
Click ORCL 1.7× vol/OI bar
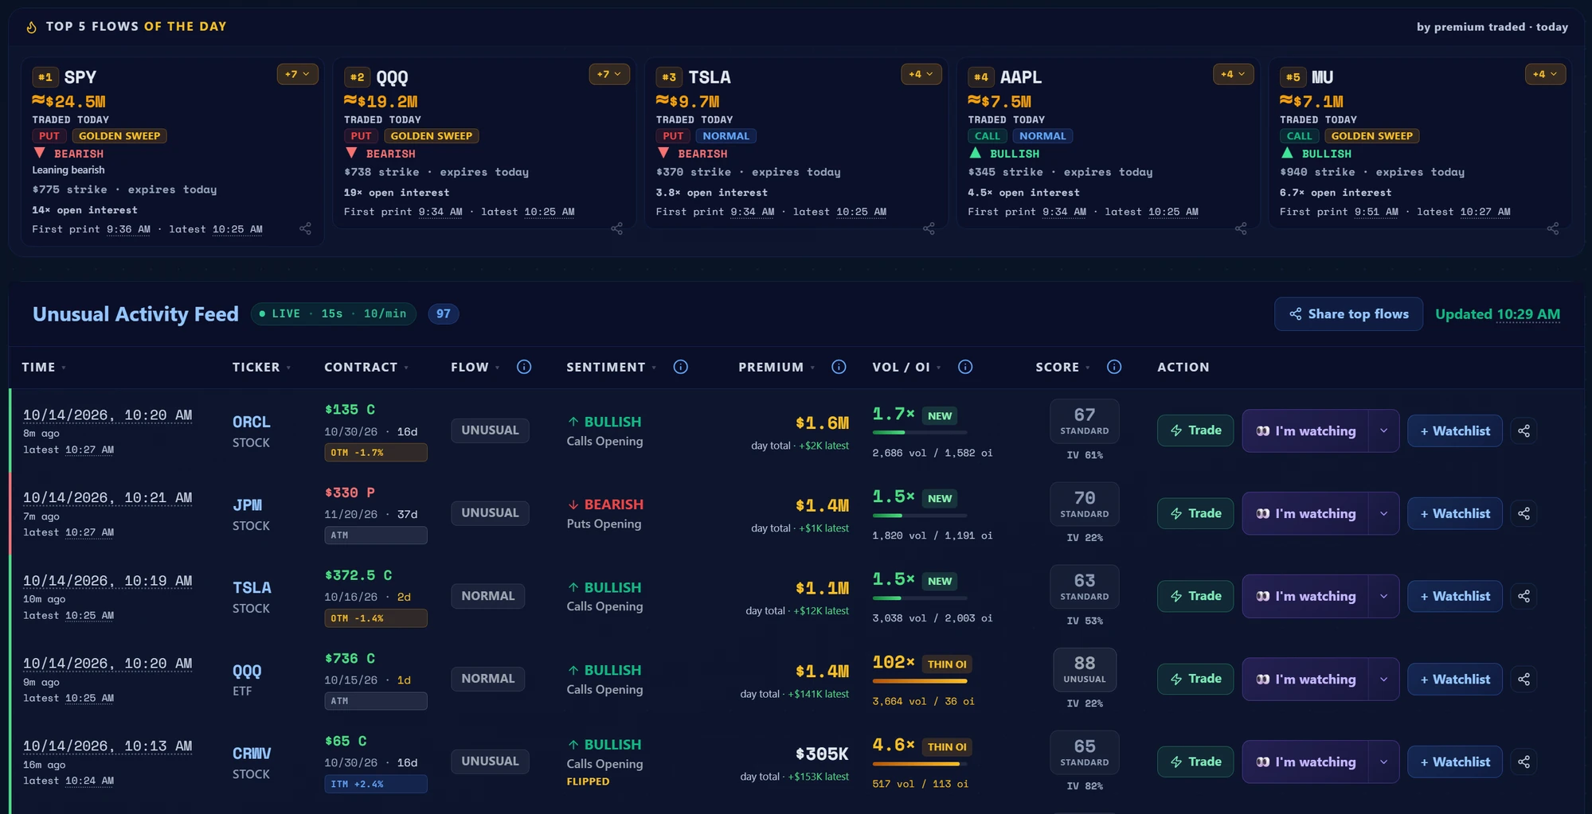(x=920, y=432)
